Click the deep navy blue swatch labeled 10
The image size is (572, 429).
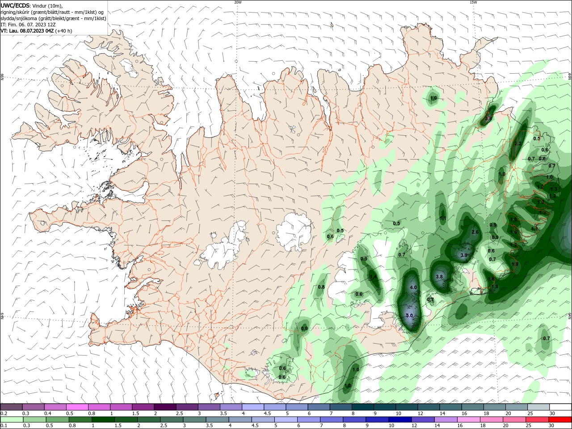(x=399, y=420)
